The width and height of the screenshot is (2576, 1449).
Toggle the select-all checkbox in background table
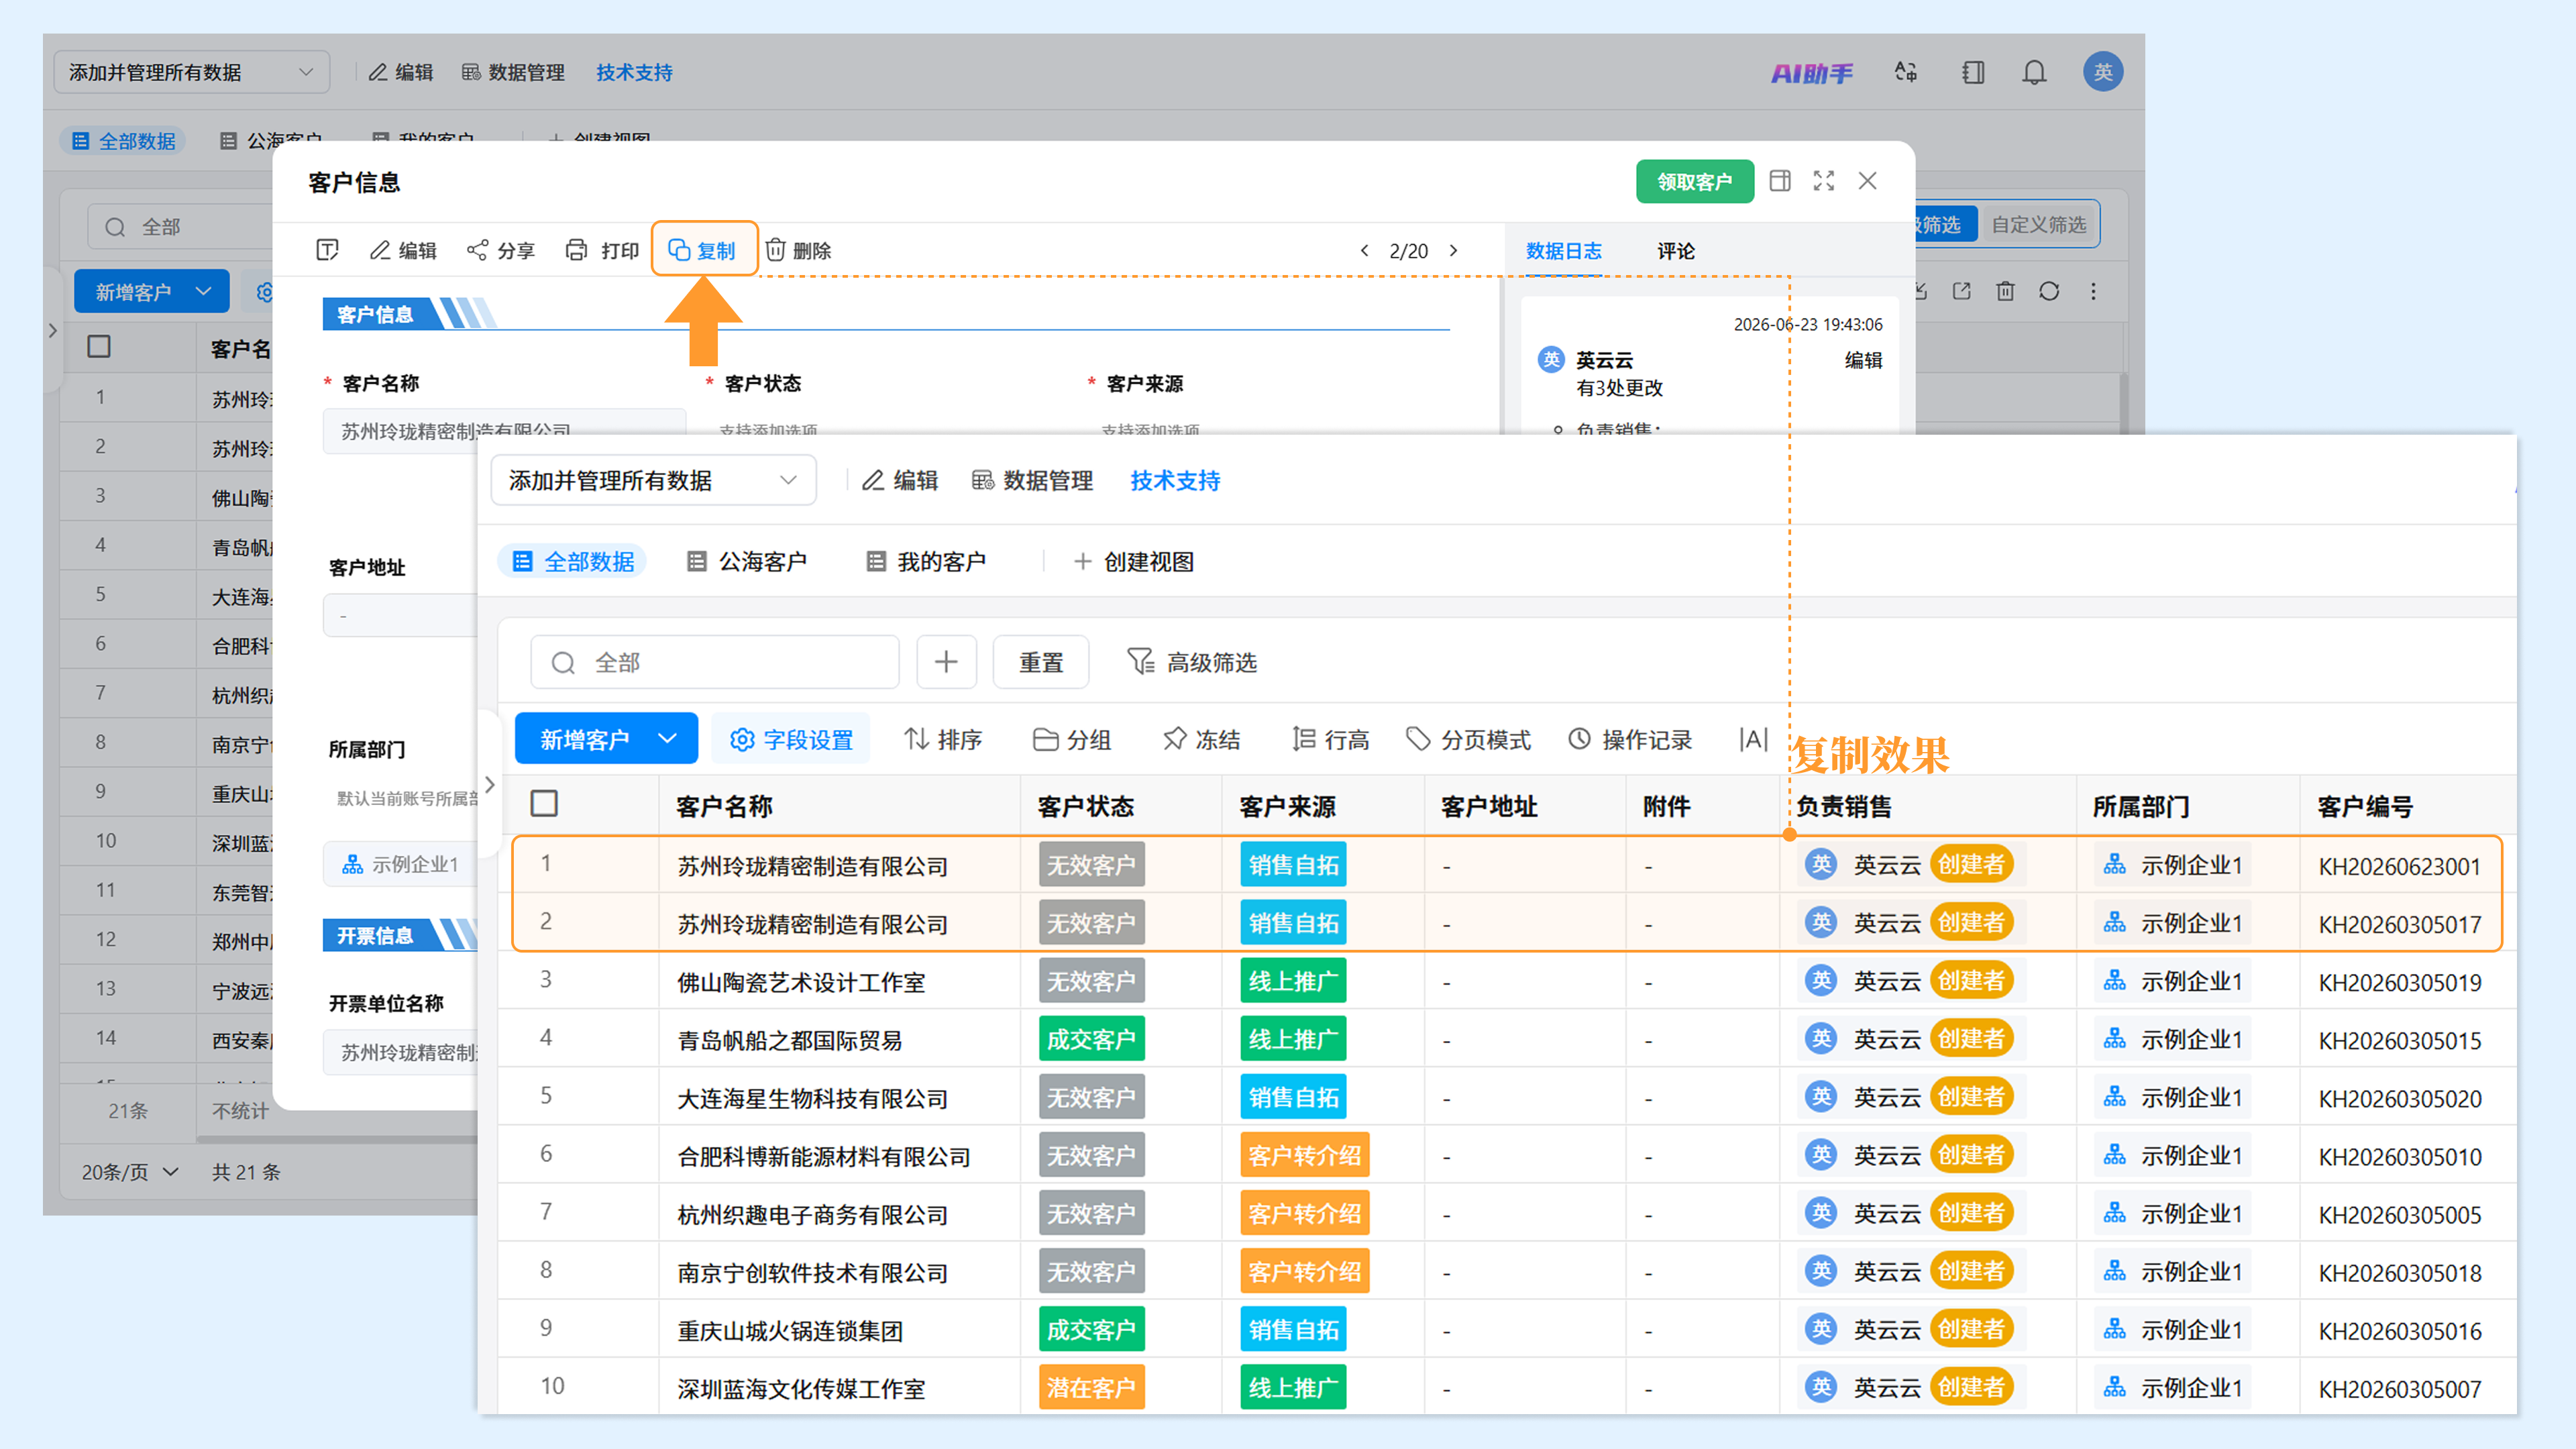pos(99,346)
